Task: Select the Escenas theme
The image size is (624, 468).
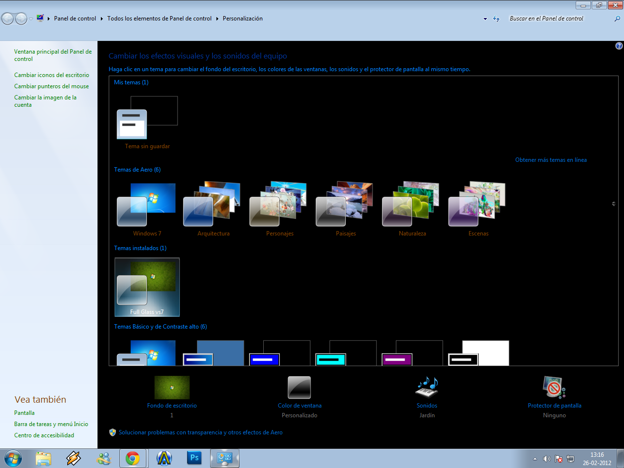Action: [478, 209]
